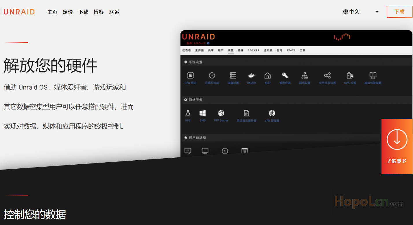413x225 pixels.
Task: Select the 主界面 tab
Action: (199, 50)
